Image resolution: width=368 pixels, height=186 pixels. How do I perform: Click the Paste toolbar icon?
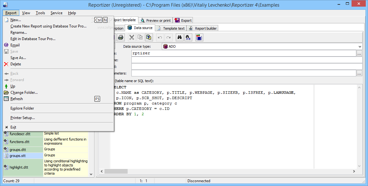(149, 37)
